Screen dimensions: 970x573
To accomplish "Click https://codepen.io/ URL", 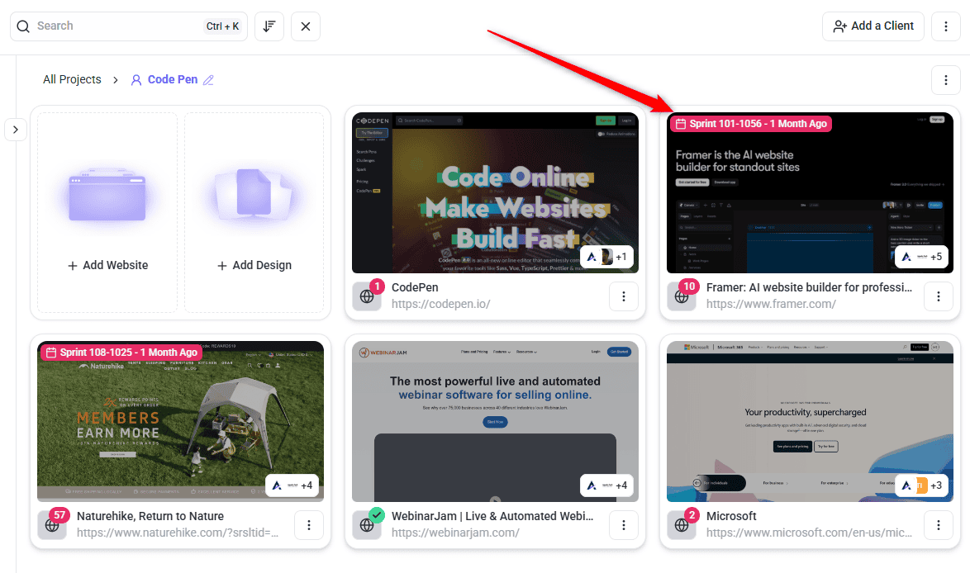I will pyautogui.click(x=440, y=304).
